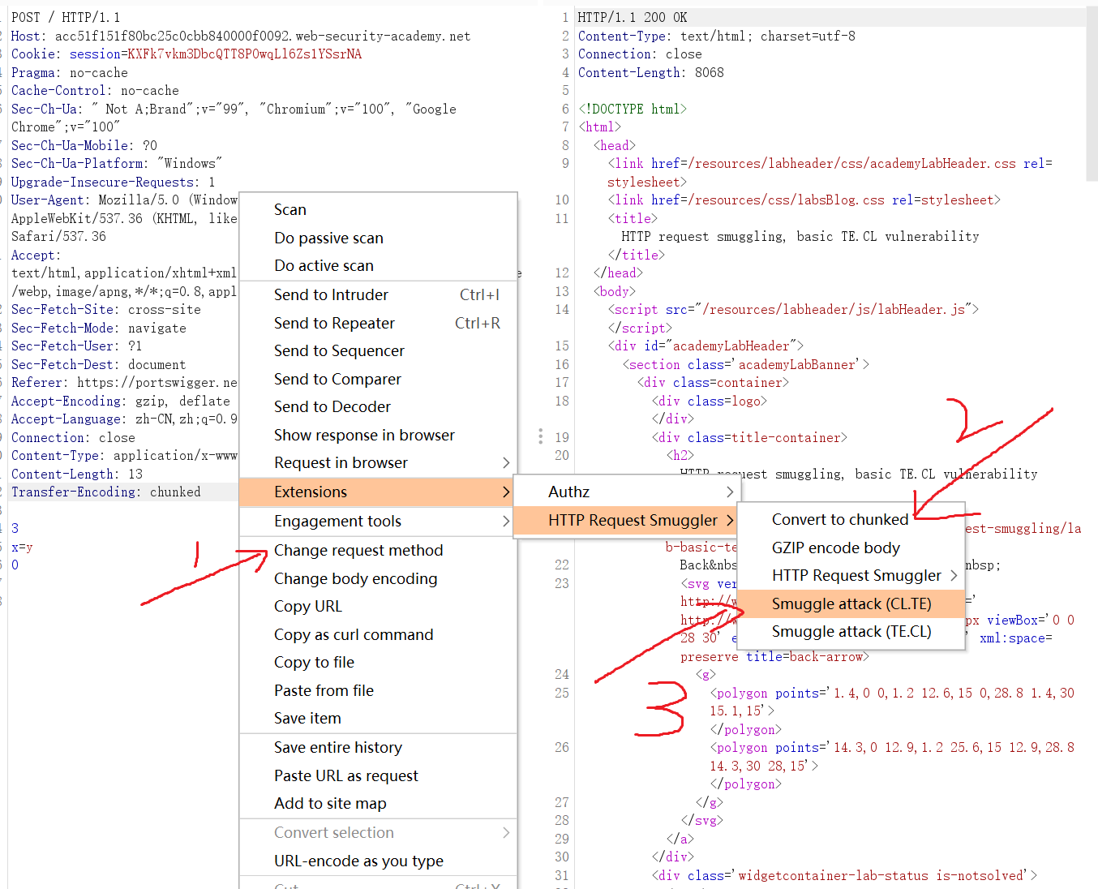This screenshot has width=1098, height=889.
Task: Open the Extensions submenu
Action: (x=378, y=492)
